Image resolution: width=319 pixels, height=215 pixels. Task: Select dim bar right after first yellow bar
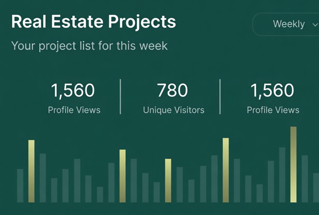click(43, 178)
